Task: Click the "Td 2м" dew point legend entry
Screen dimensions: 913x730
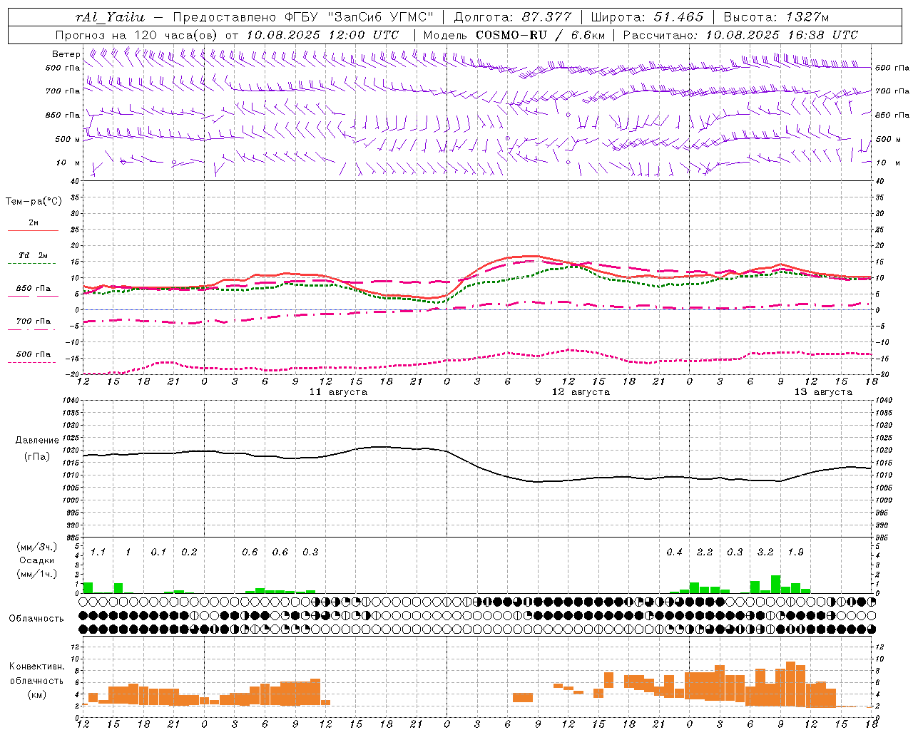Action: (x=33, y=255)
